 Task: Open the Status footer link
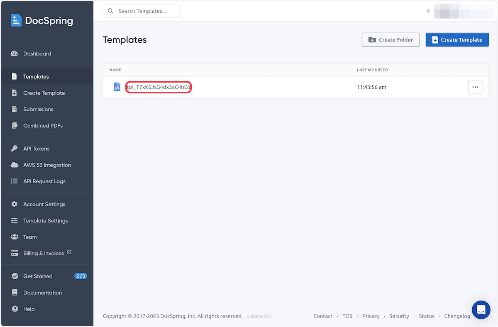[427, 316]
